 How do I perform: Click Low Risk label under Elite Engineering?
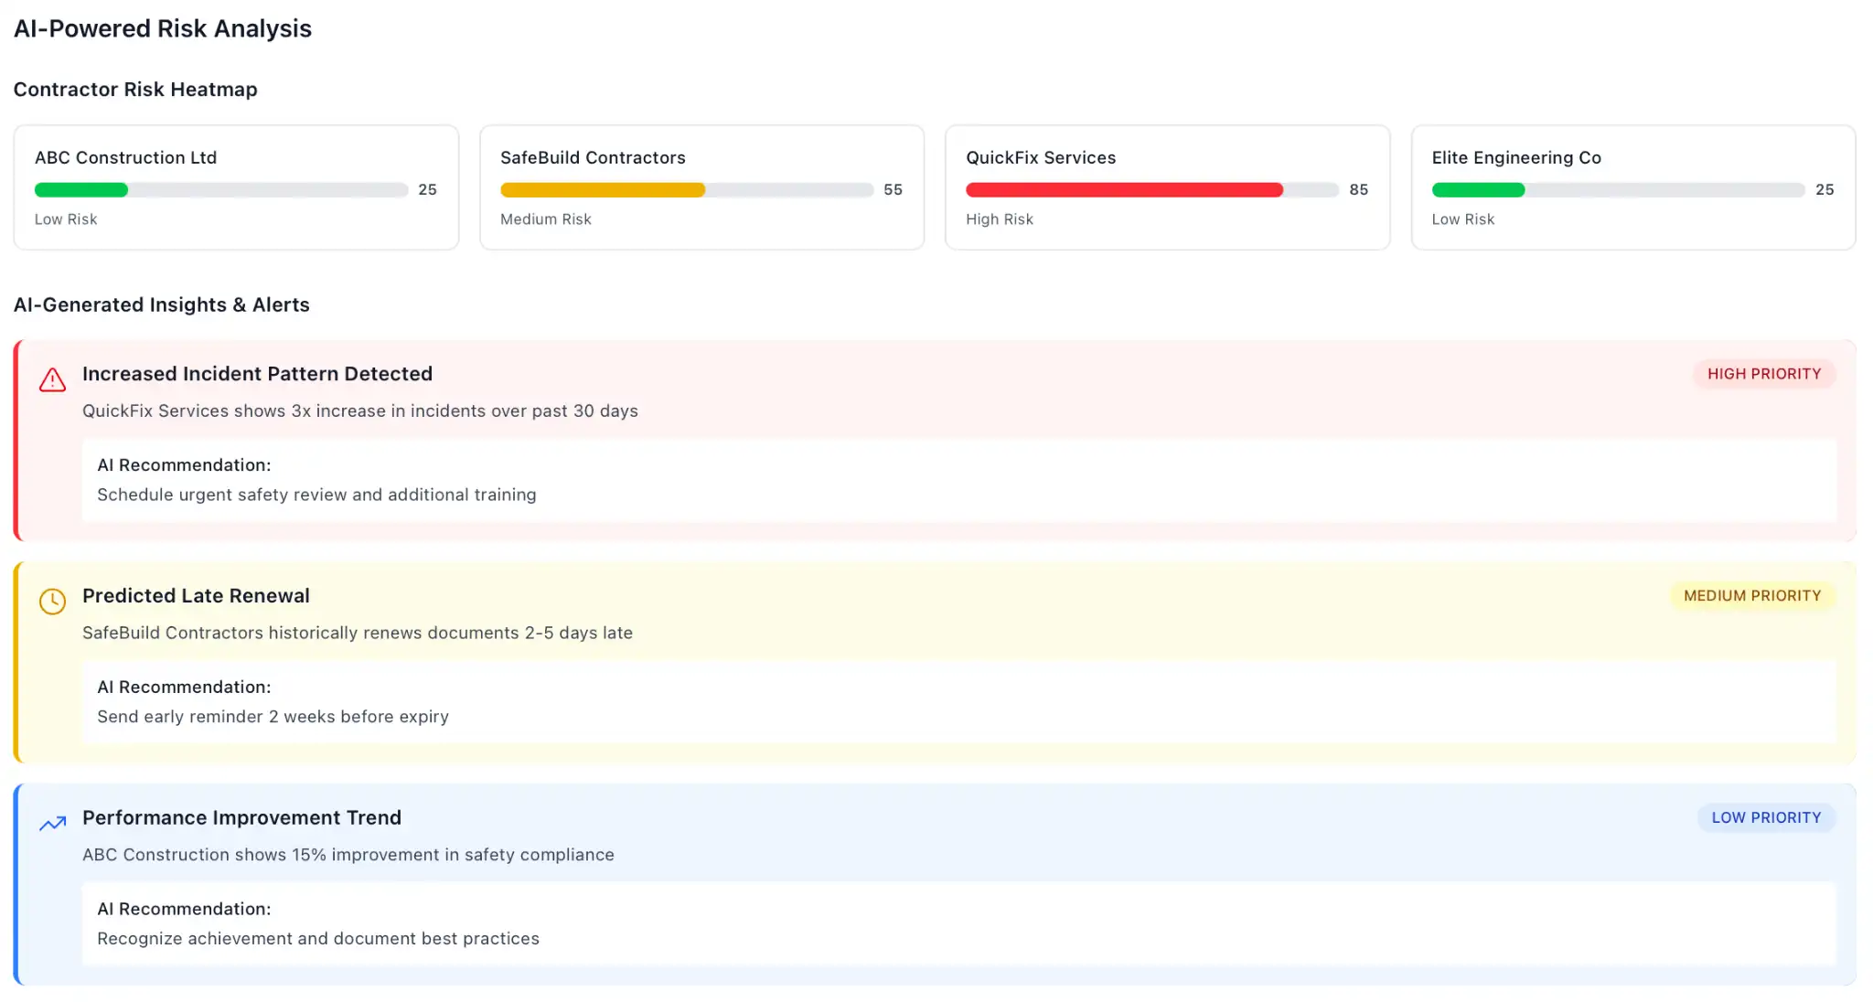click(x=1463, y=219)
